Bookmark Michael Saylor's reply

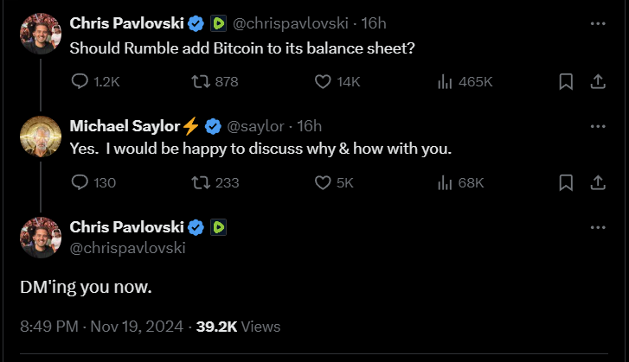coord(566,182)
